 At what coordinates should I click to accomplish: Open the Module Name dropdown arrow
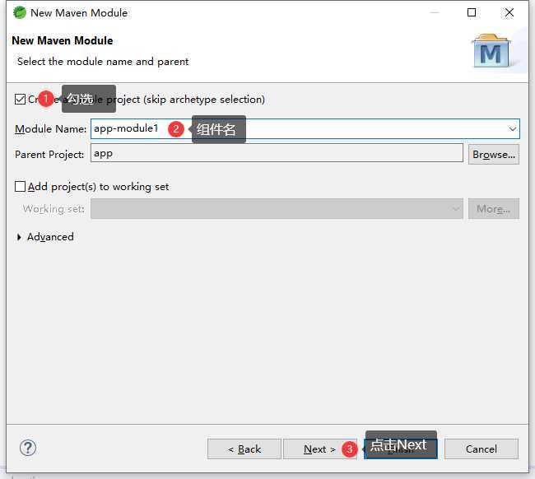click(x=512, y=129)
